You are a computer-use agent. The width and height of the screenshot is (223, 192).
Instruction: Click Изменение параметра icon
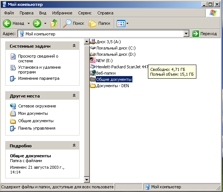click(13, 79)
